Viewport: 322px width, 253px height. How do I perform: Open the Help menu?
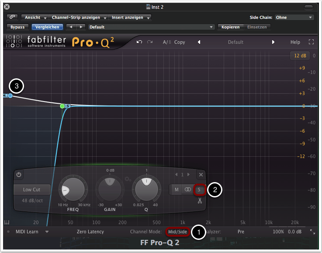(x=295, y=42)
